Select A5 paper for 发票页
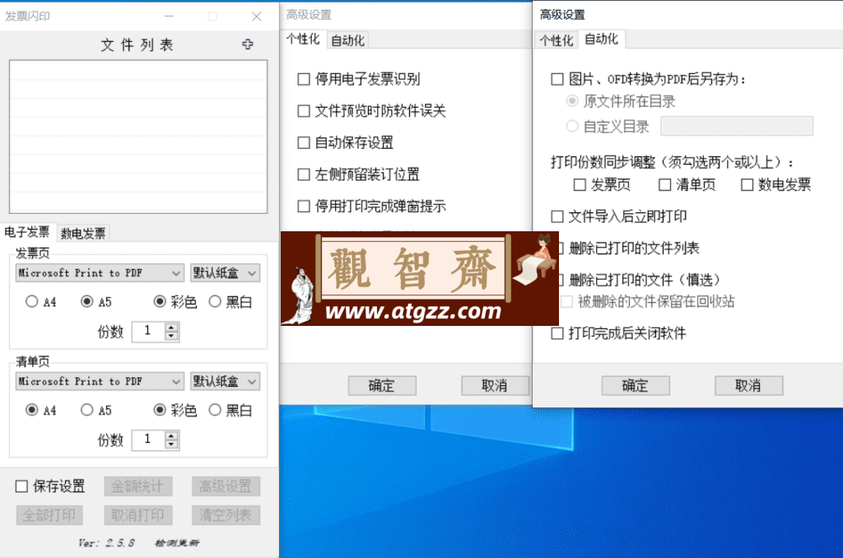 click(86, 301)
